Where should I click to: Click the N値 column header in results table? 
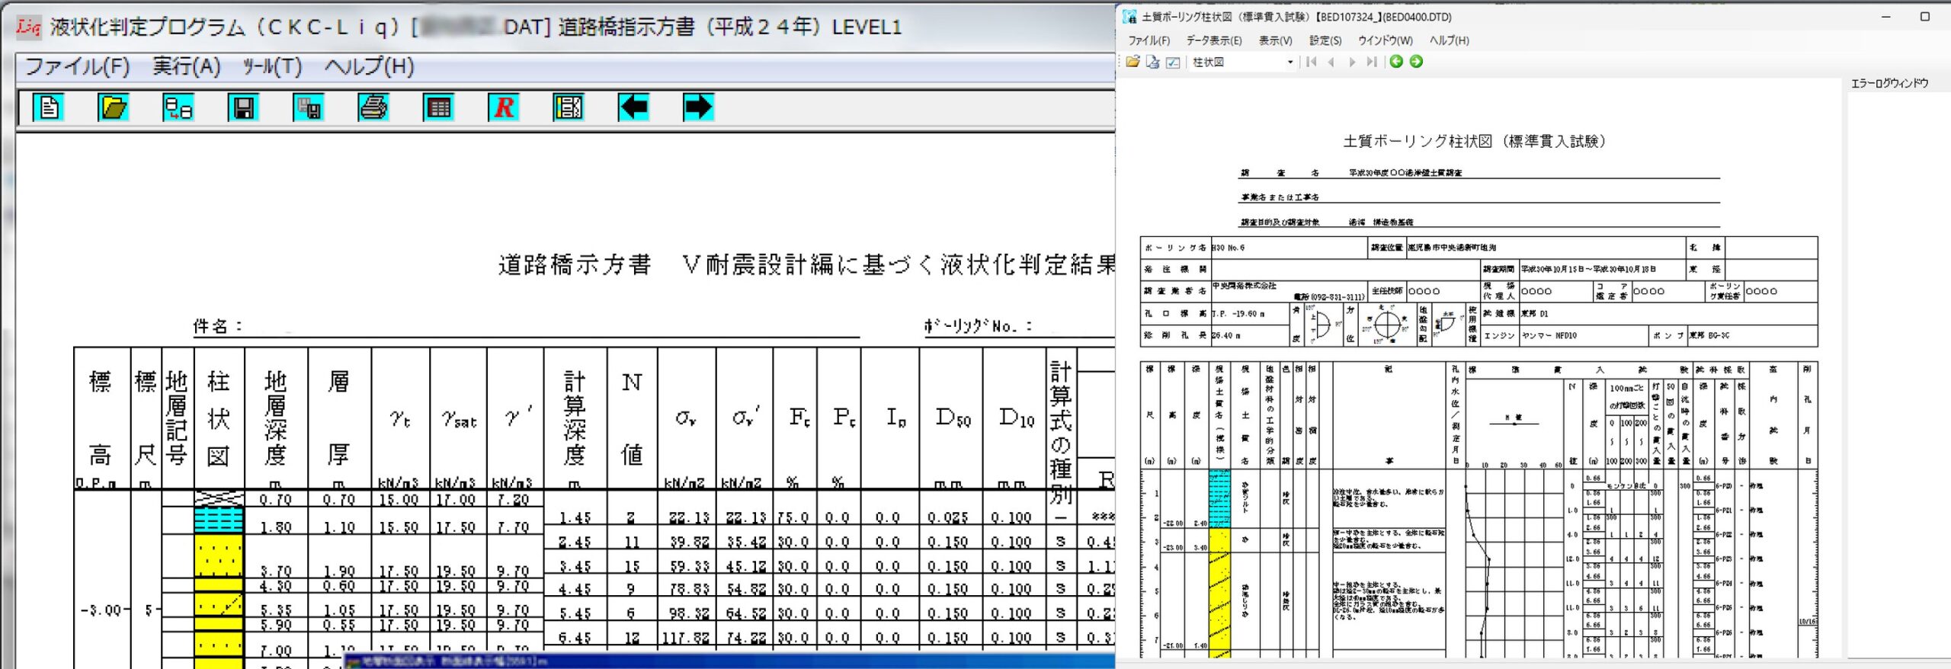(x=632, y=418)
